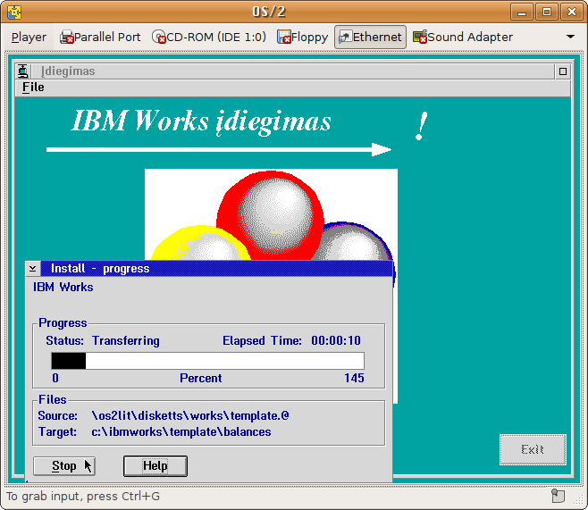Toggle the Floppy device
The image size is (588, 510).
(x=302, y=38)
